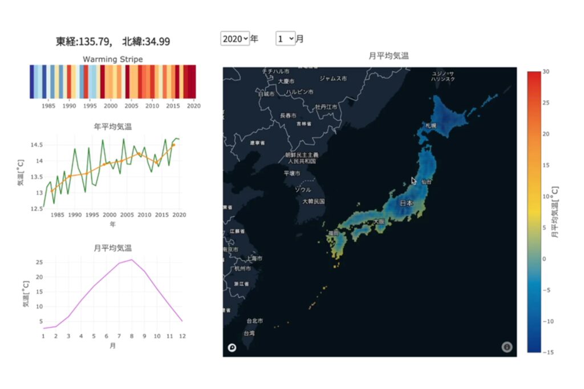Click the 月平均気温 line chart title

click(112, 248)
